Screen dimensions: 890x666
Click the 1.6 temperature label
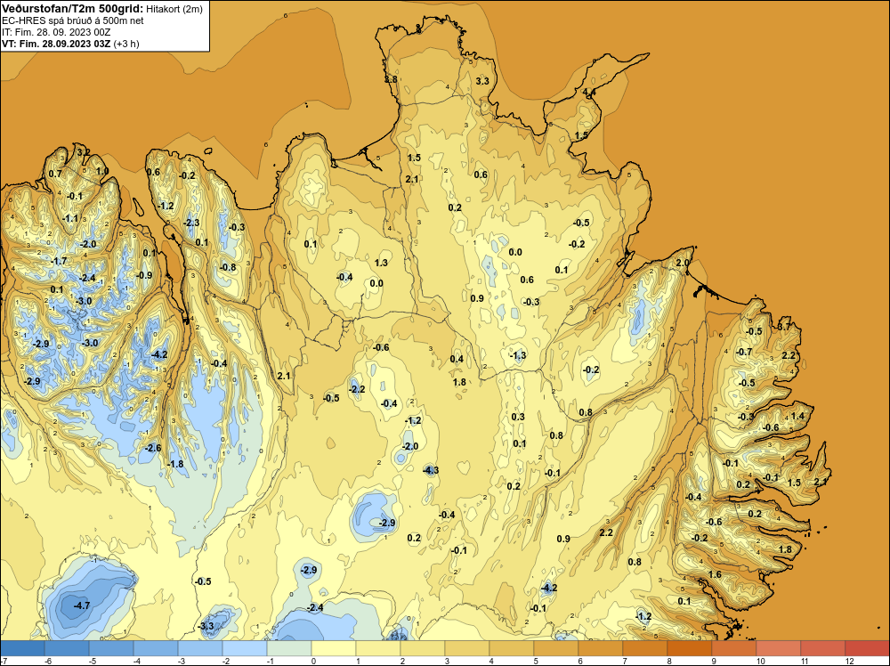[x=716, y=574]
